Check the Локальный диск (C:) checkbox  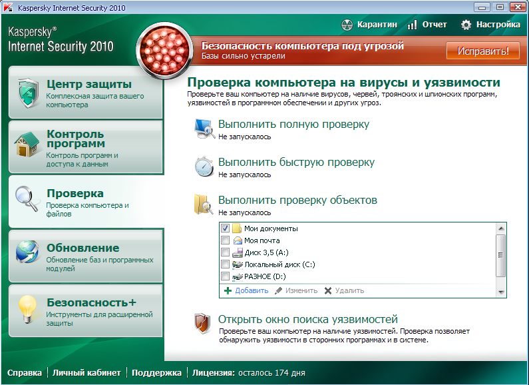click(x=225, y=264)
